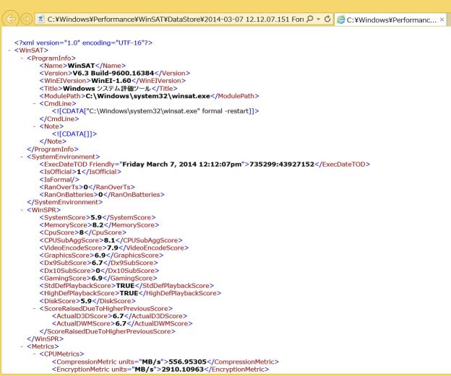Click the closing Note tag
The width and height of the screenshot is (451, 376).
(53, 141)
